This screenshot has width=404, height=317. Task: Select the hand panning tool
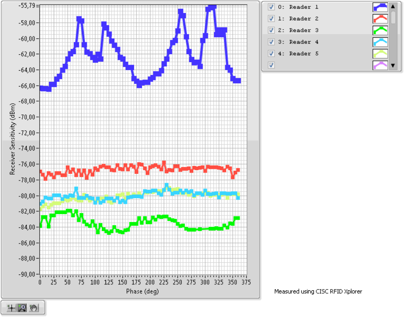coord(33,308)
